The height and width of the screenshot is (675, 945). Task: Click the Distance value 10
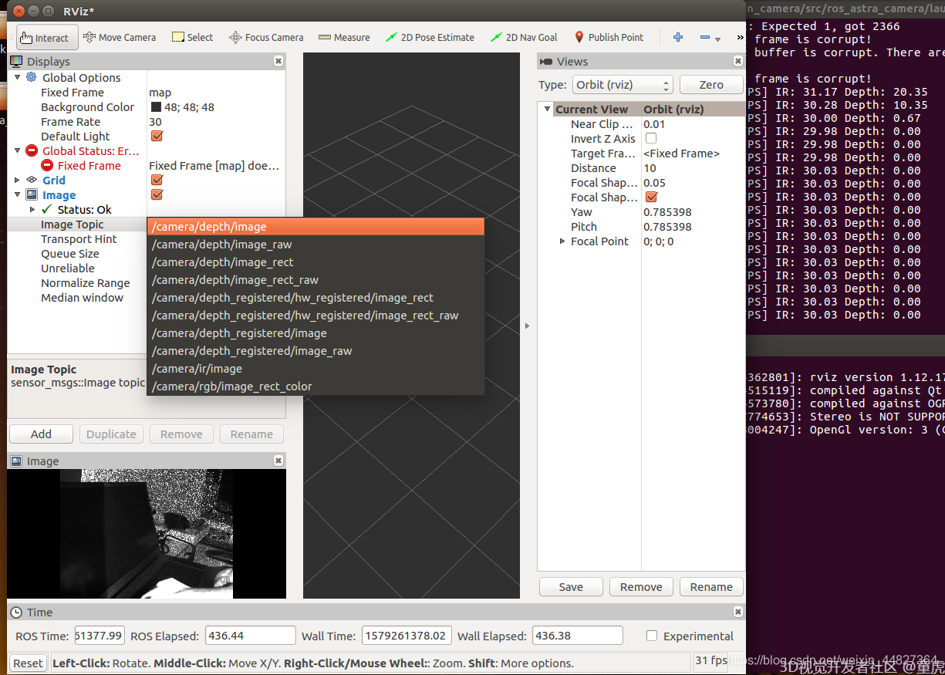[x=650, y=167]
